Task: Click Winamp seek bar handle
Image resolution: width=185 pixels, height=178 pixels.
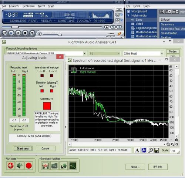Action: click(15, 27)
